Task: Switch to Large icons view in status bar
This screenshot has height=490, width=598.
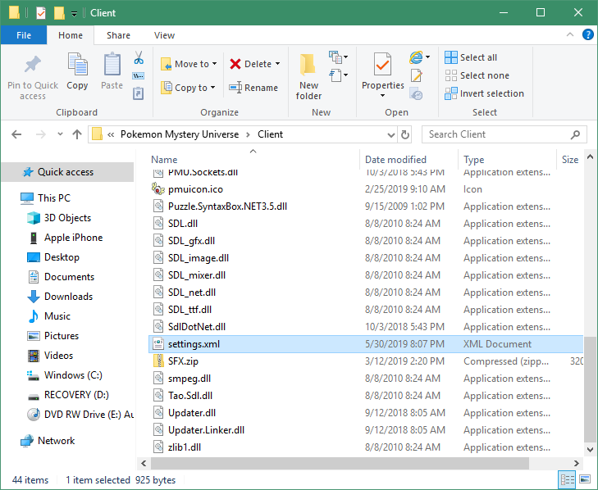Action: click(585, 479)
